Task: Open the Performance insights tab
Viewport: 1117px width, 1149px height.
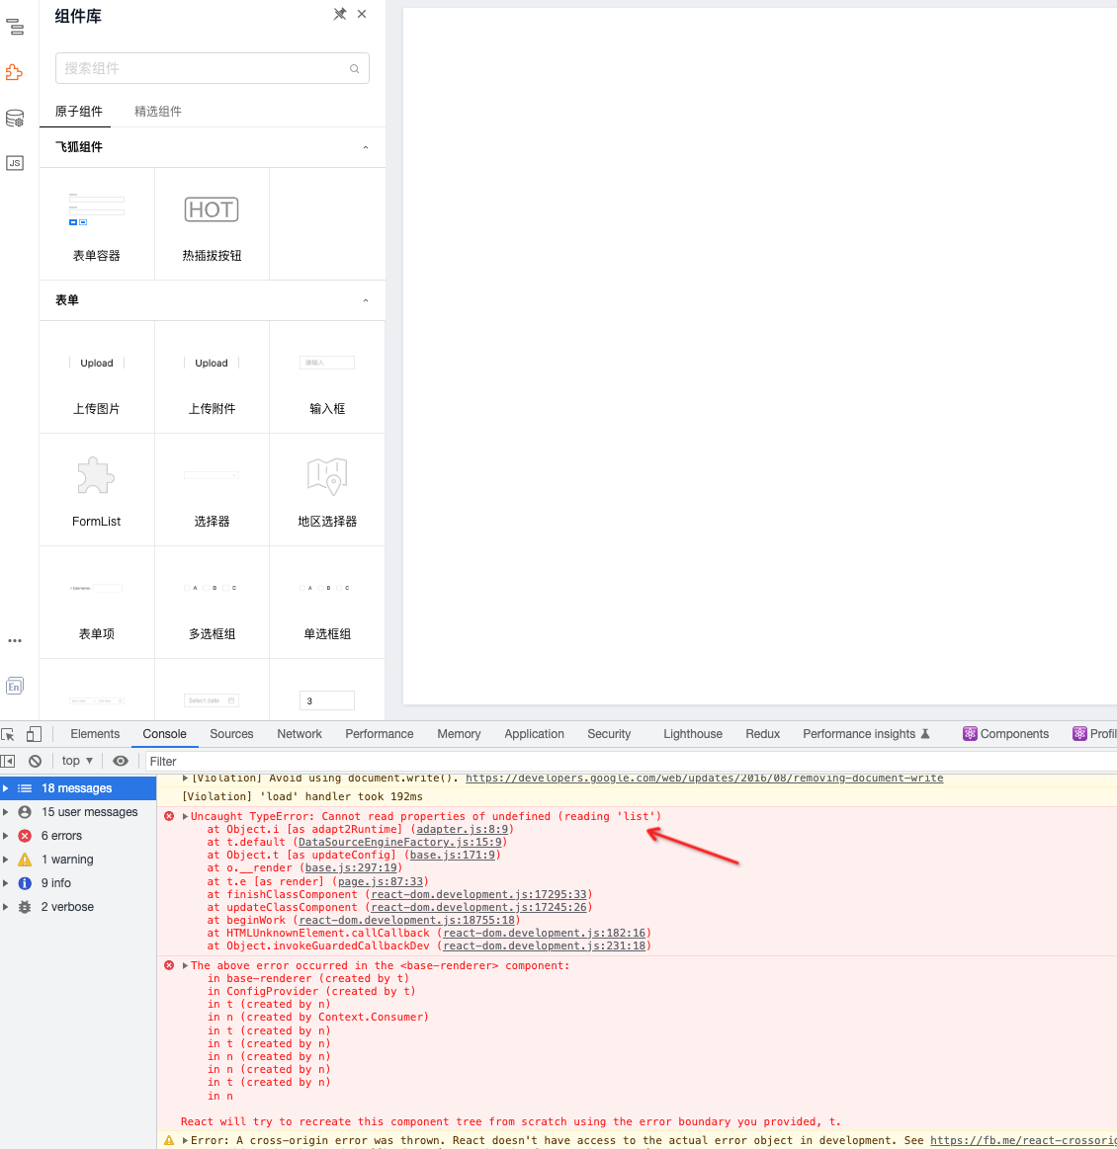Action: click(866, 734)
